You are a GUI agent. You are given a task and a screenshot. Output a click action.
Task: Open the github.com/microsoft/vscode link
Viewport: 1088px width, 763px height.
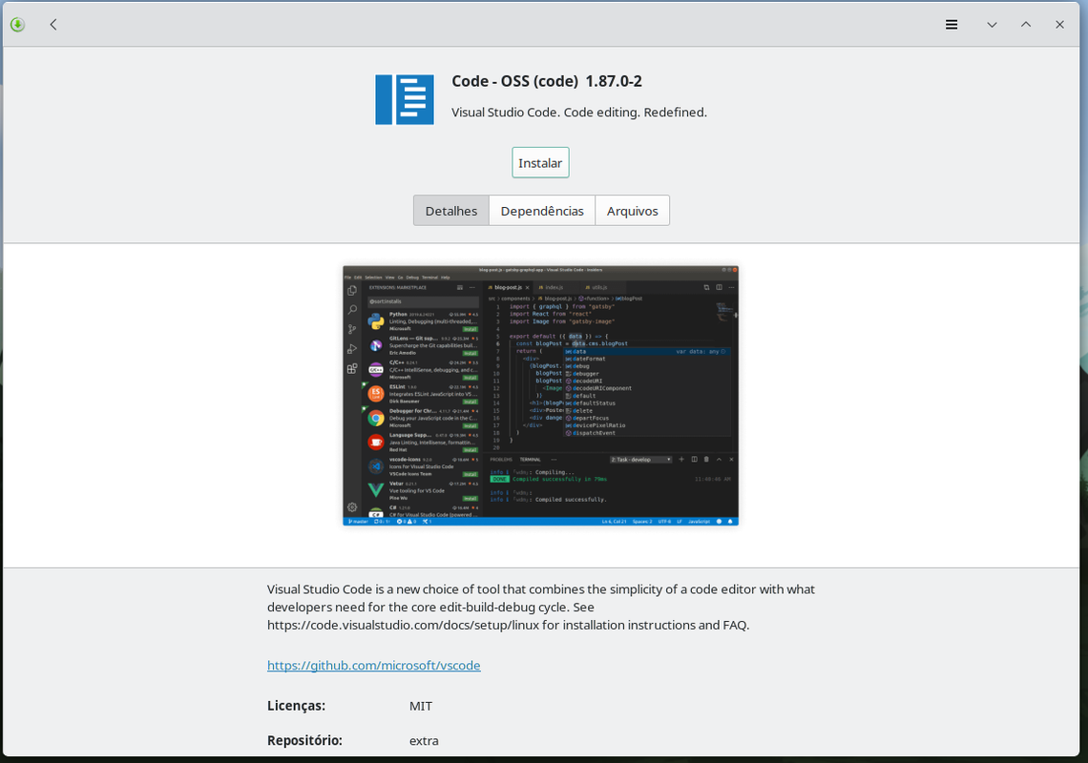coord(373,665)
